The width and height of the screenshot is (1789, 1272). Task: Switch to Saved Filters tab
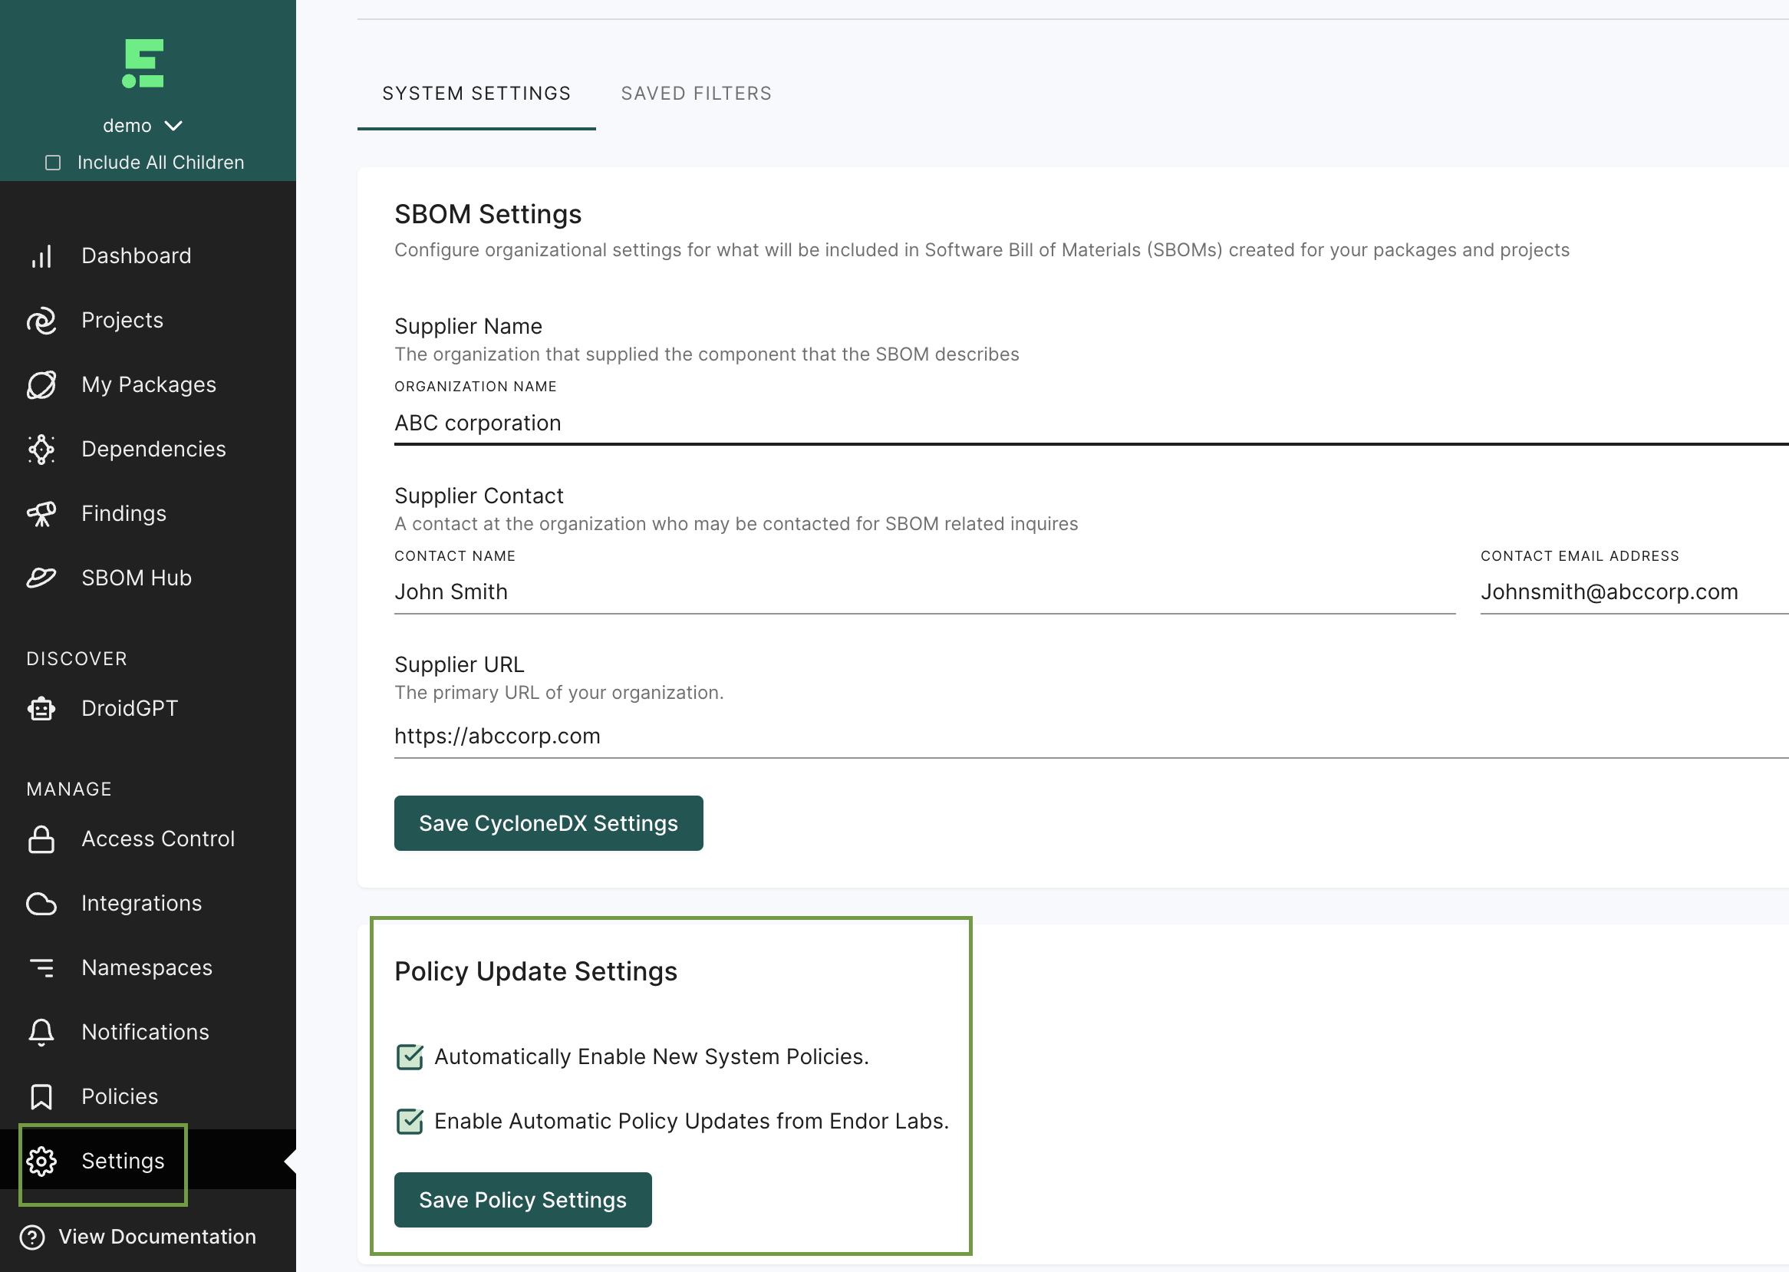pos(695,92)
